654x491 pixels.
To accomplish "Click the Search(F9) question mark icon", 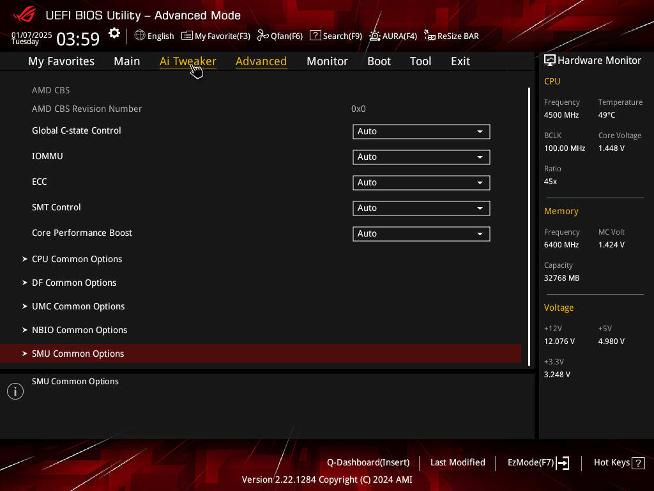I will 316,36.
